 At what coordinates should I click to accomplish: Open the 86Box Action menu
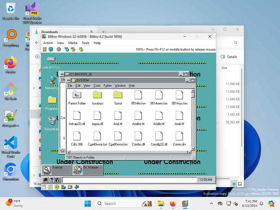[48, 43]
